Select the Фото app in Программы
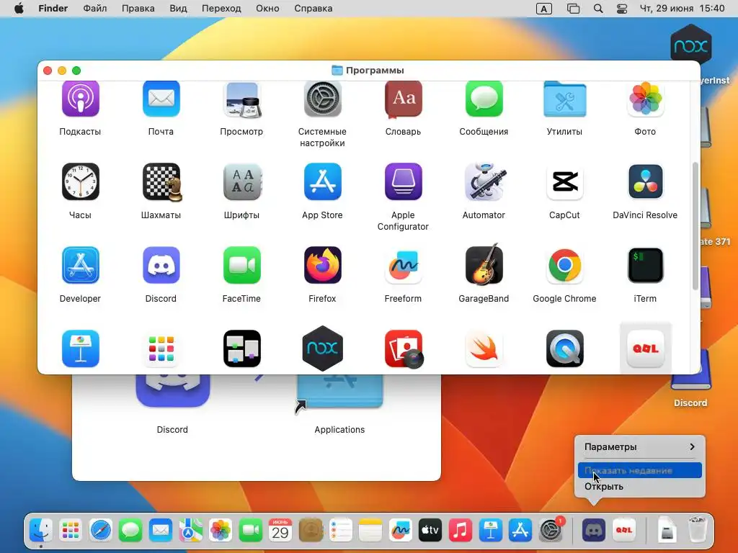This screenshot has height=553, width=738. [x=645, y=98]
